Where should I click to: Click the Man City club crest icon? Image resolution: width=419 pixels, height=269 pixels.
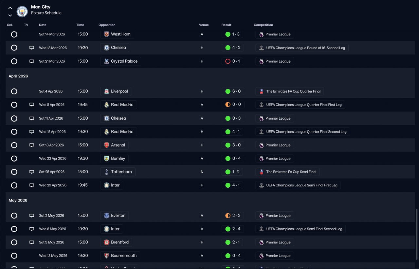[x=22, y=11]
